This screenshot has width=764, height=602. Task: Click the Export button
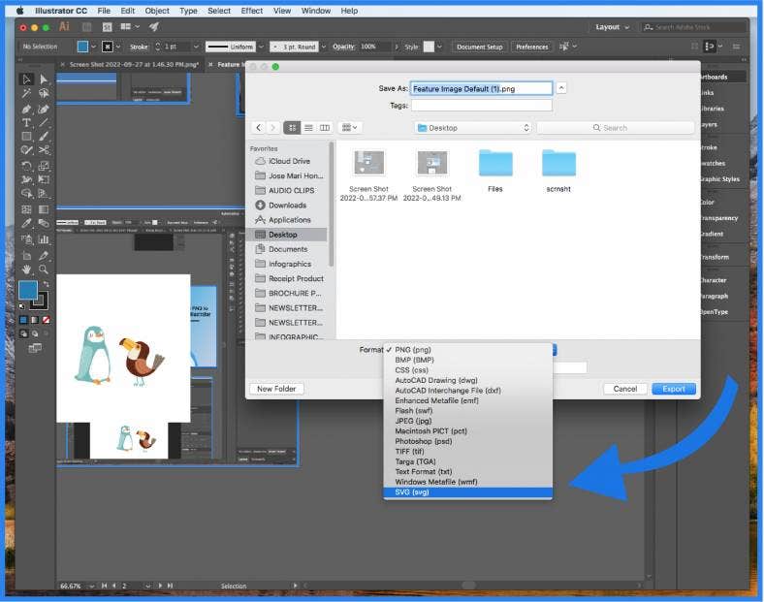tap(674, 389)
